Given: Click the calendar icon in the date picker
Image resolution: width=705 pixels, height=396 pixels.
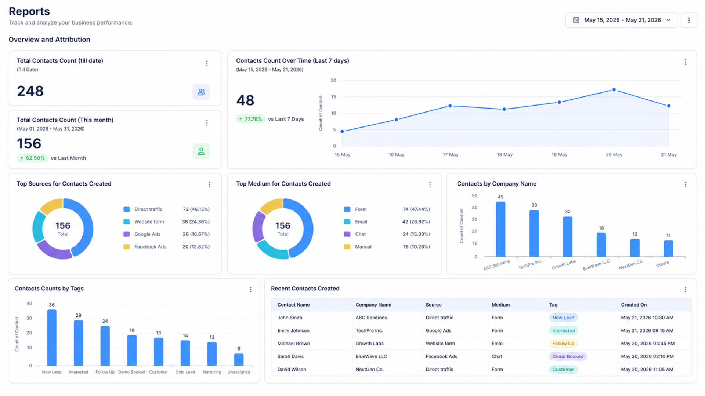Looking at the screenshot, I should (x=576, y=20).
